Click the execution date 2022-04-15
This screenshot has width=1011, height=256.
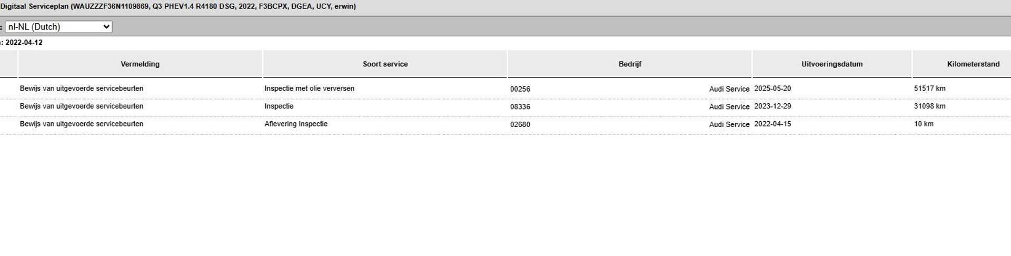(x=772, y=124)
